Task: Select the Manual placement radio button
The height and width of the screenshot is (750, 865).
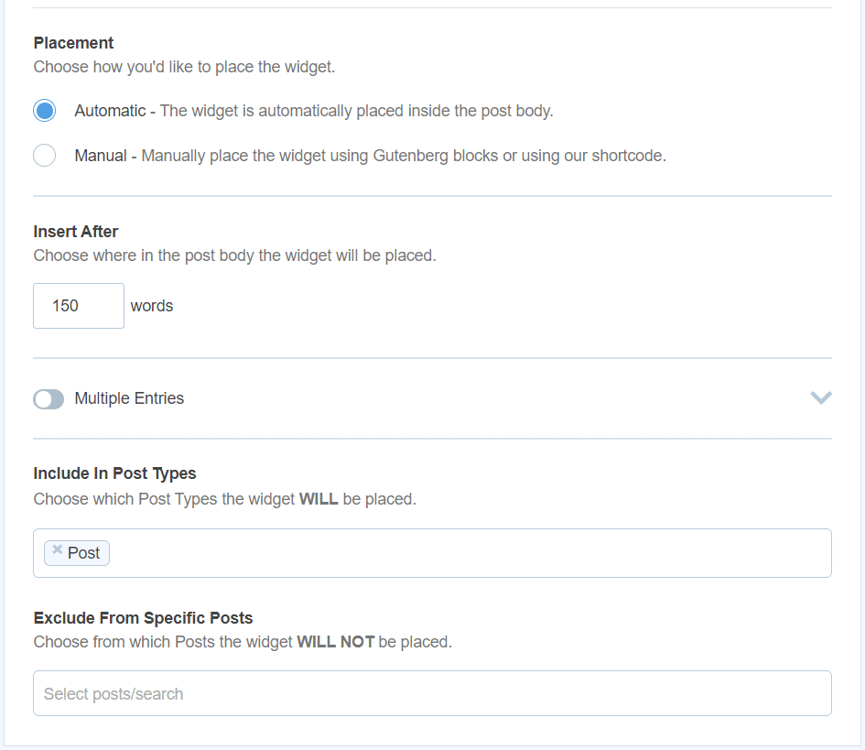Action: pos(45,156)
